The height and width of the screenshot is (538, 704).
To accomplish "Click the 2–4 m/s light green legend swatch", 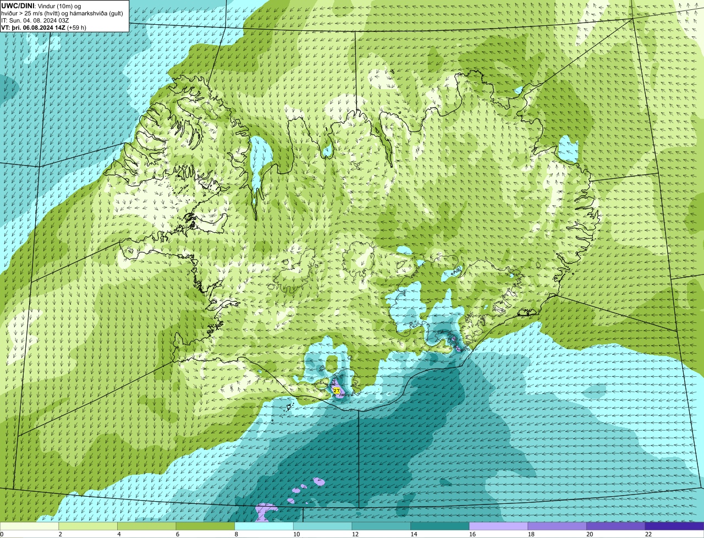I will click(88, 526).
